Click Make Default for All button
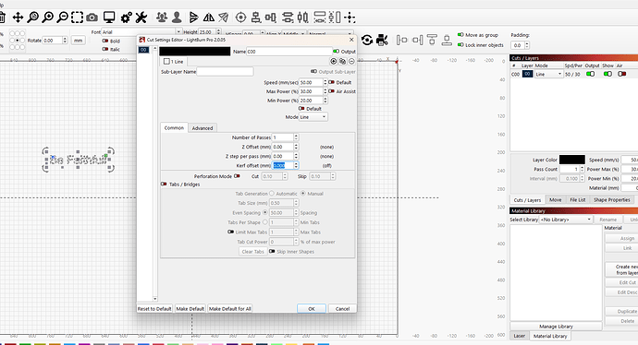 (230, 309)
